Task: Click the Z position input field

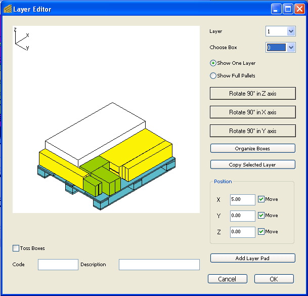Action: point(243,232)
